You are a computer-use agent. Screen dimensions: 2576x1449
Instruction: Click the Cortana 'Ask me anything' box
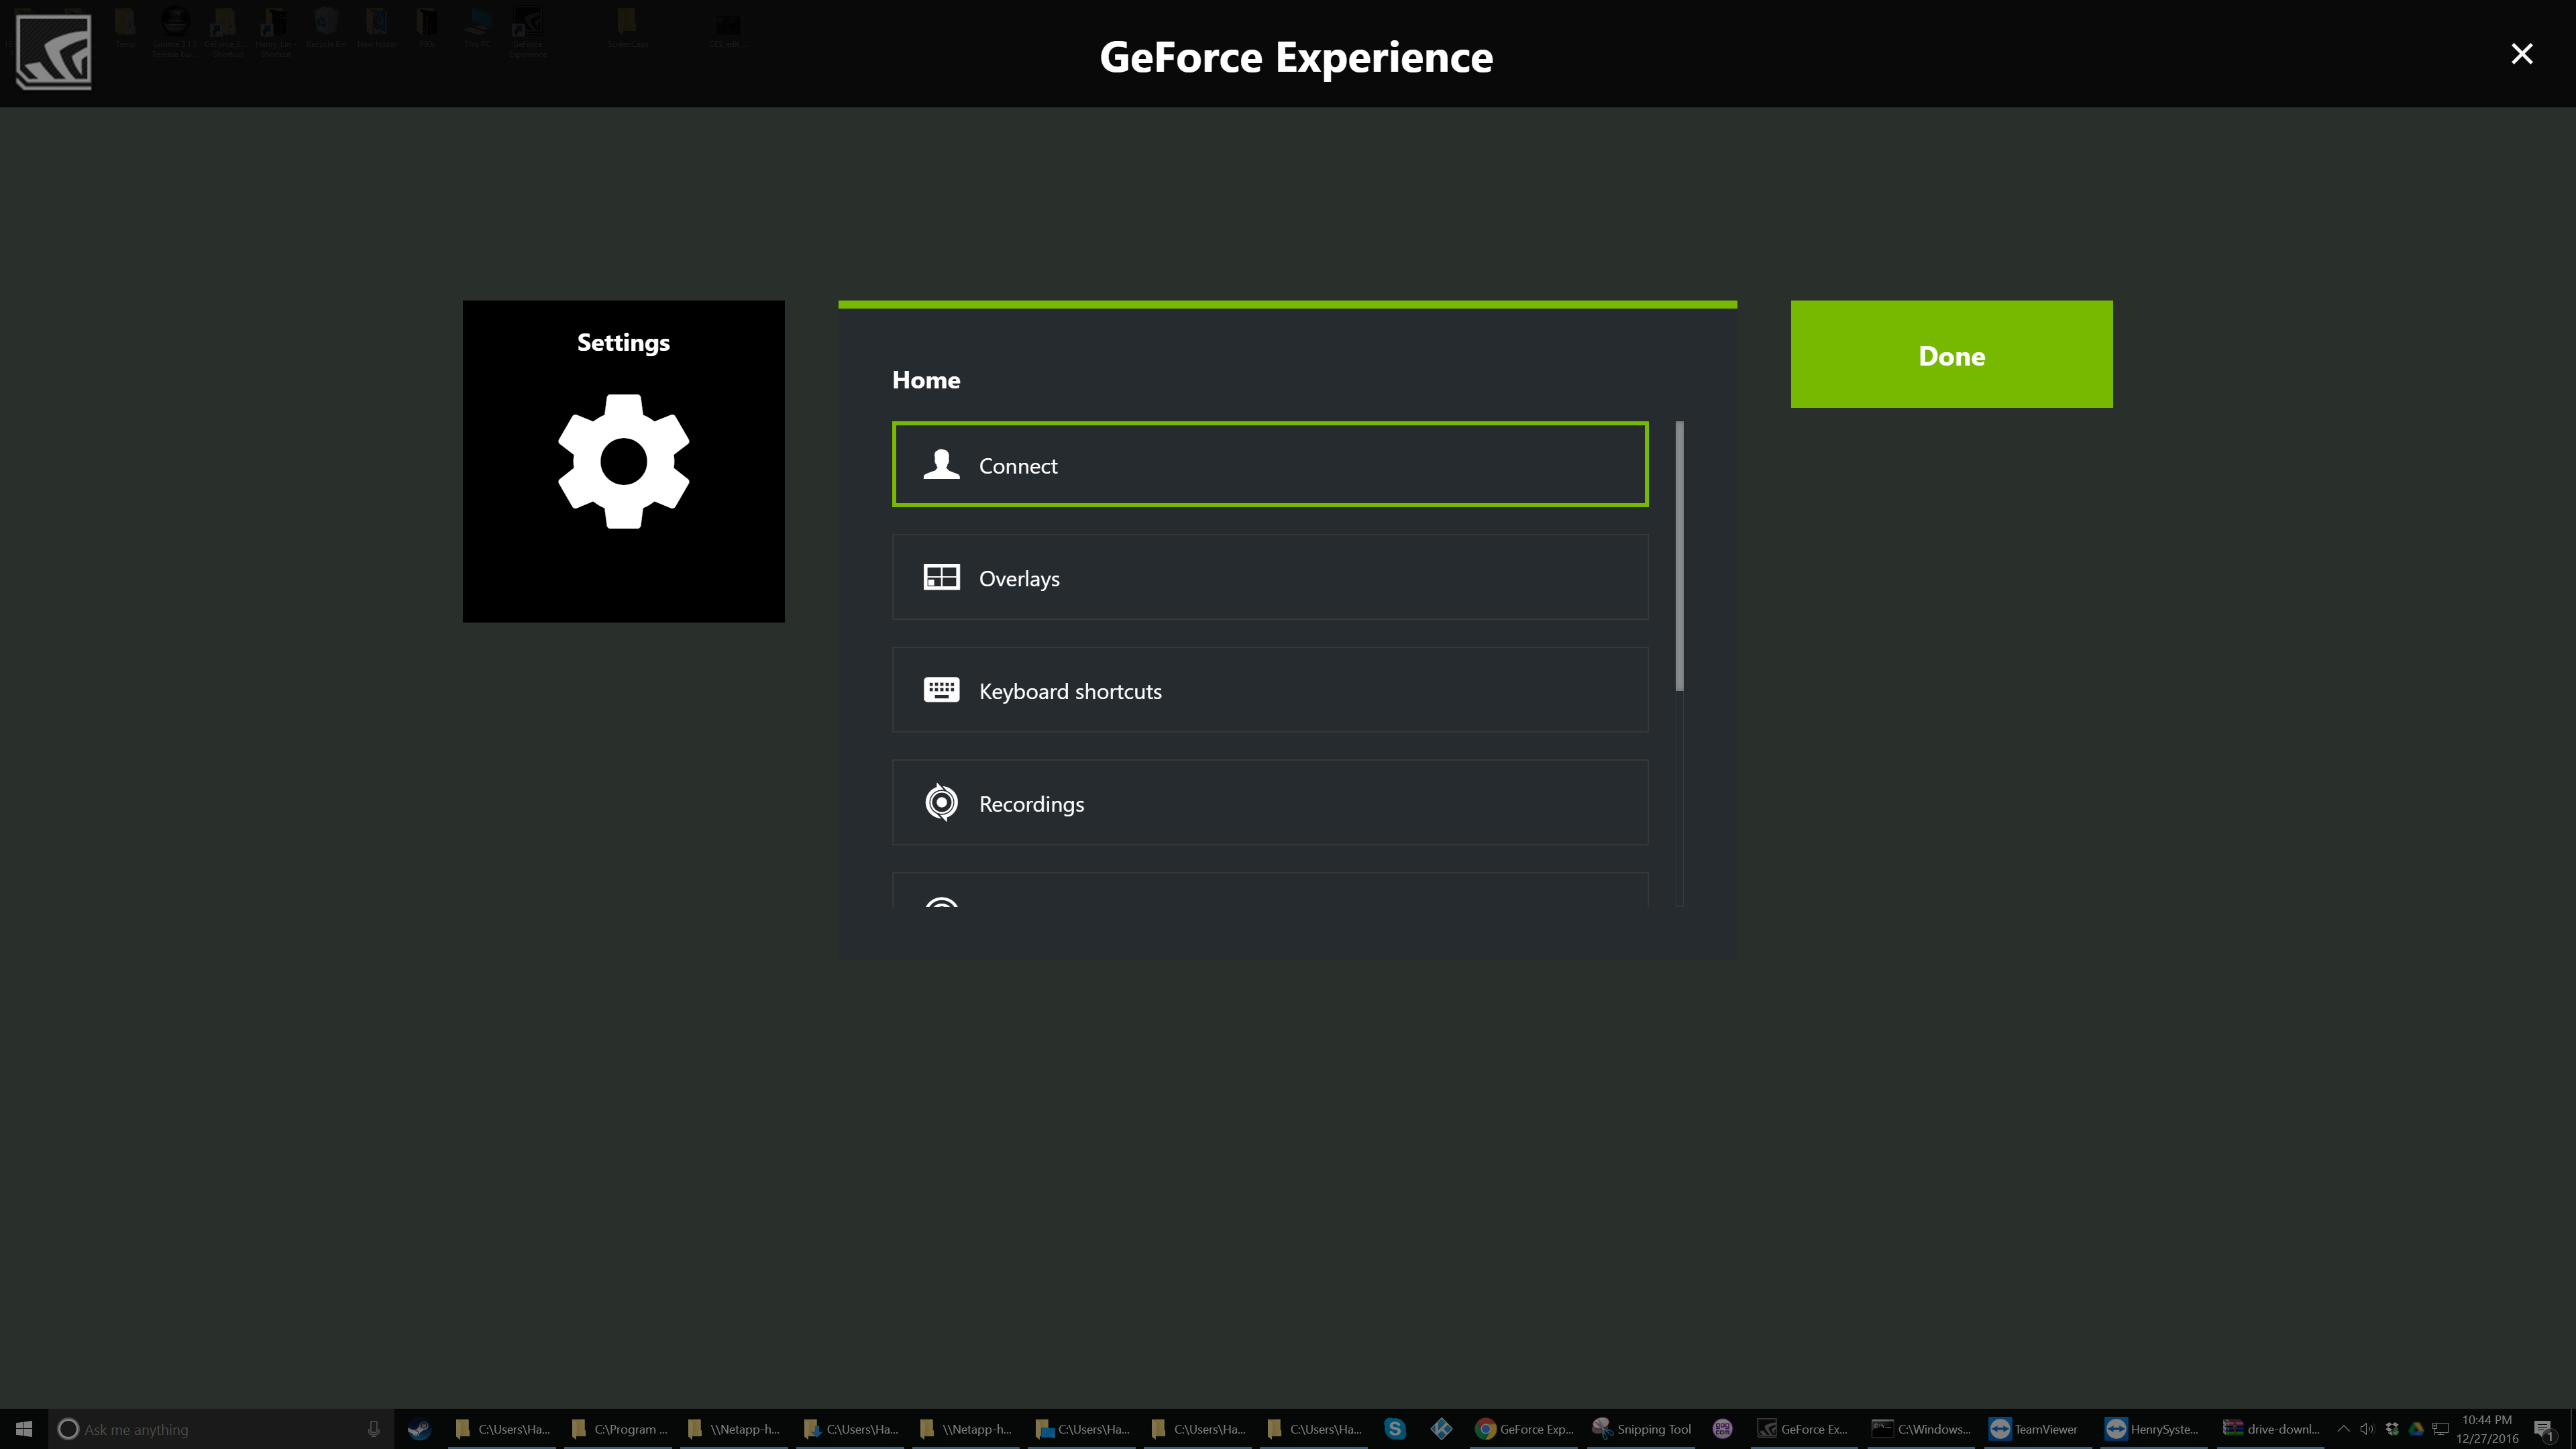coord(220,1429)
